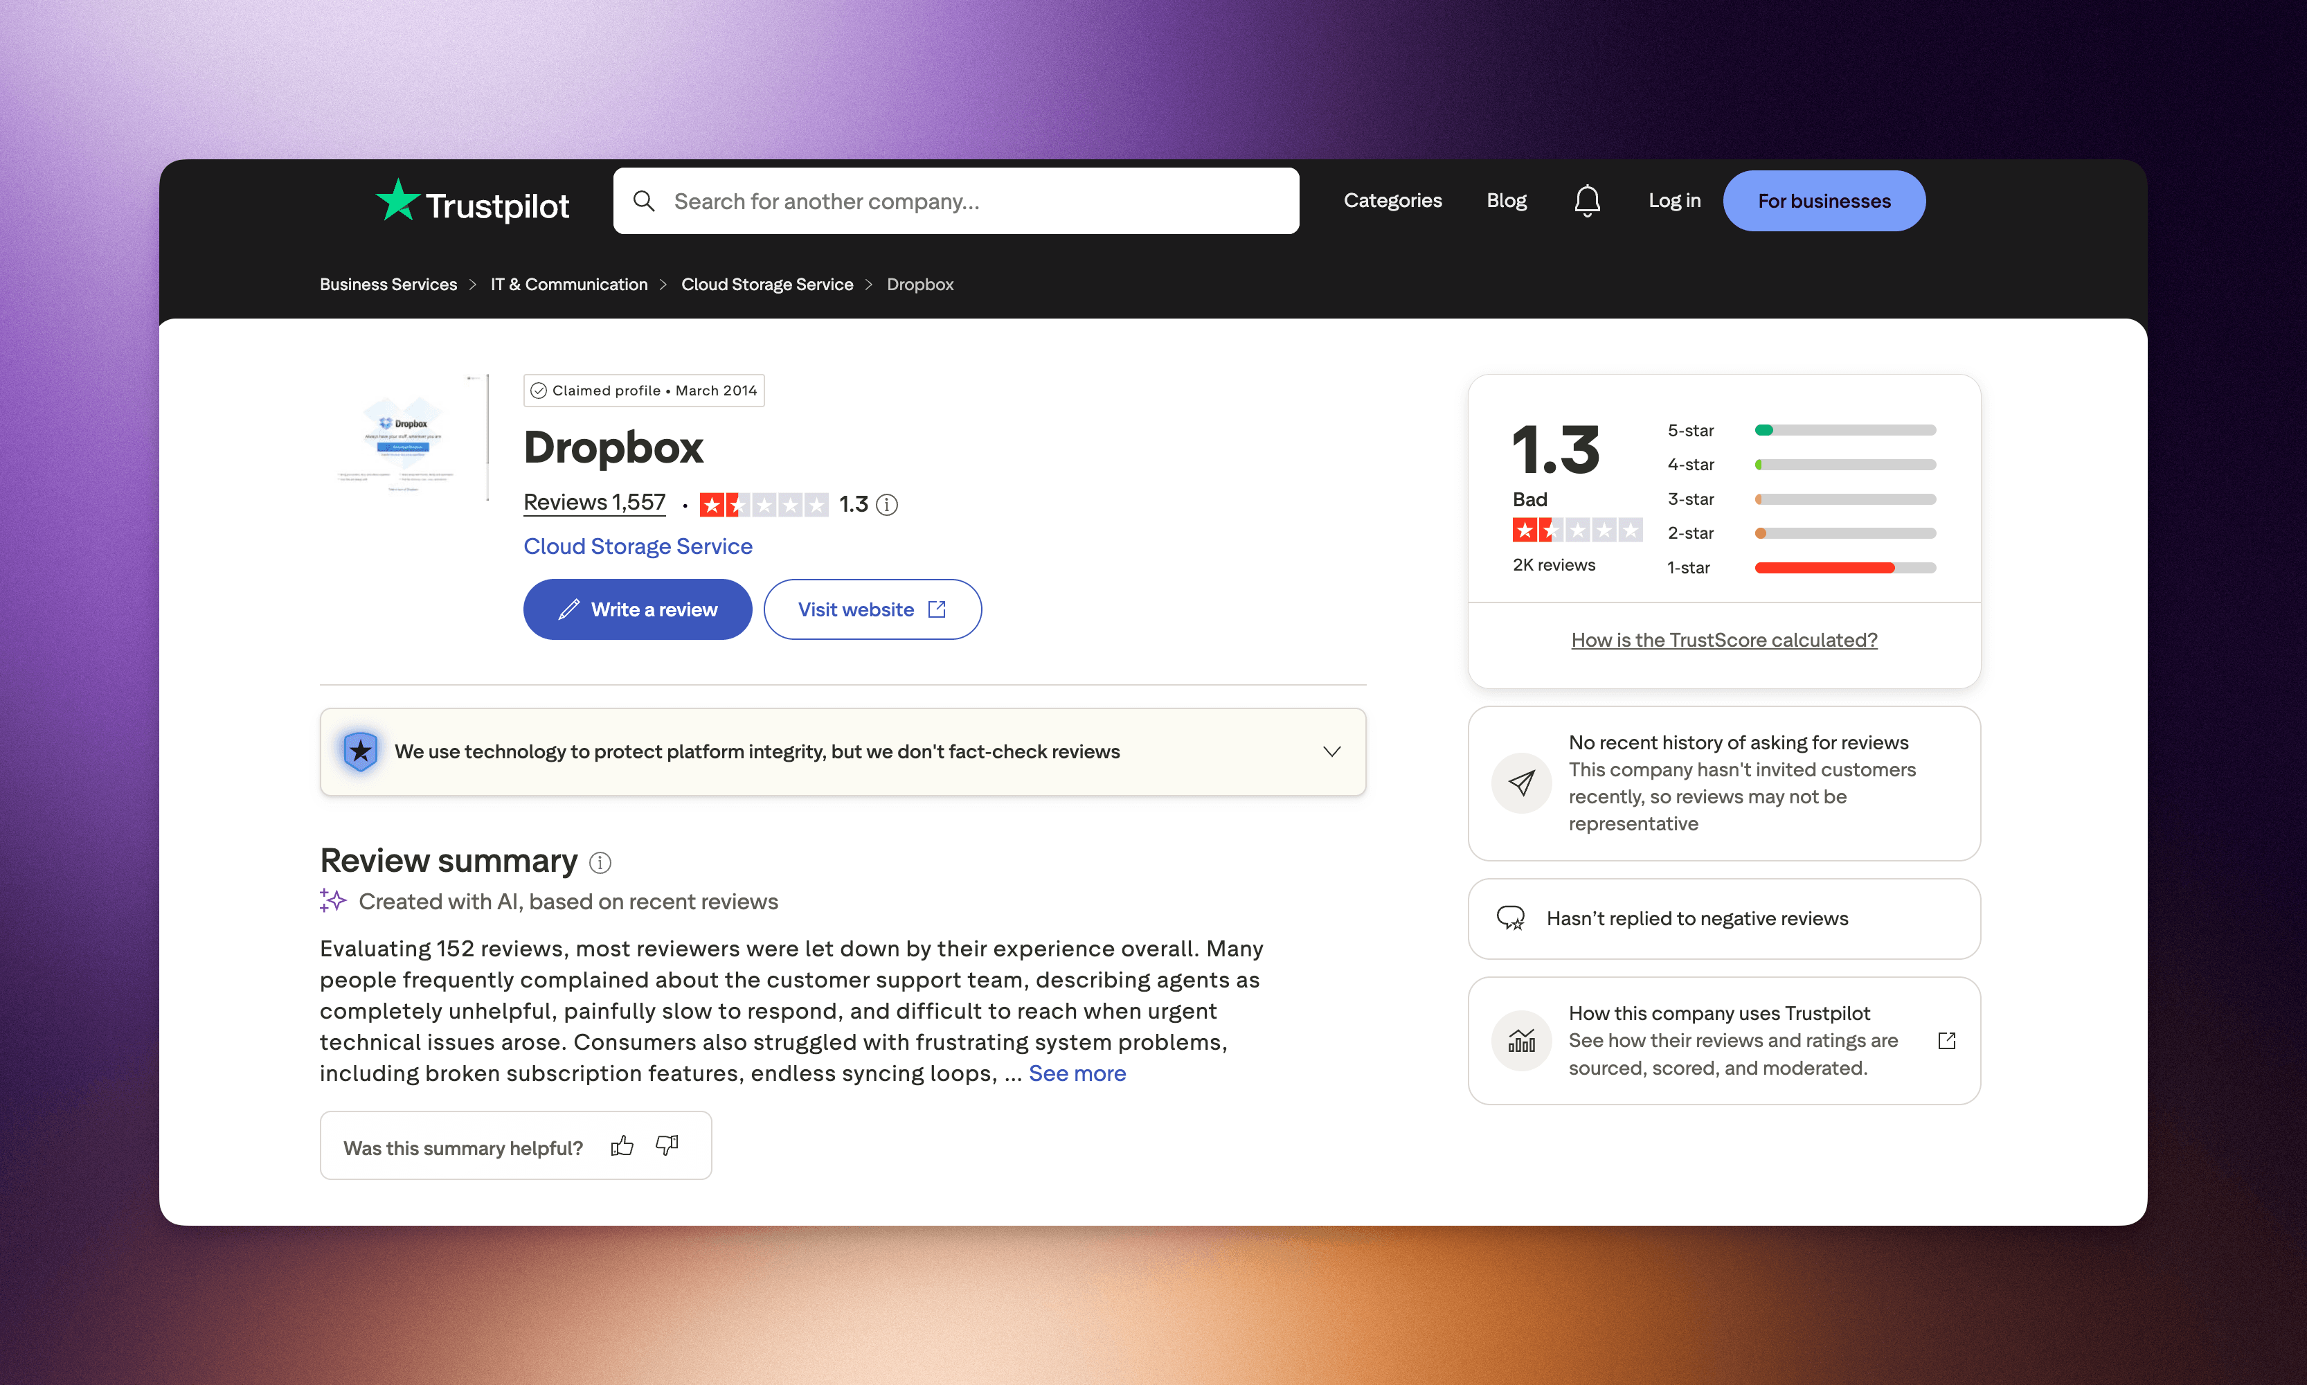This screenshot has width=2307, height=1385.
Task: Click the Claimed profile March 2014 badge
Action: pyautogui.click(x=644, y=390)
